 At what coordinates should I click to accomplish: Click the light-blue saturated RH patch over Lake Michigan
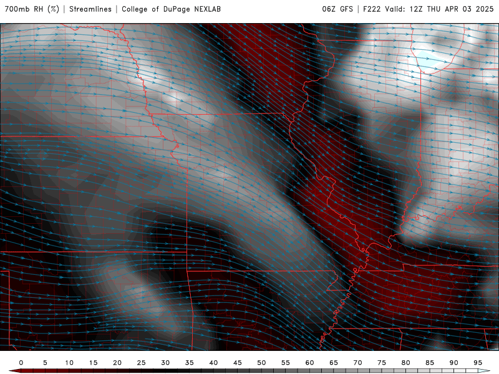(x=426, y=60)
